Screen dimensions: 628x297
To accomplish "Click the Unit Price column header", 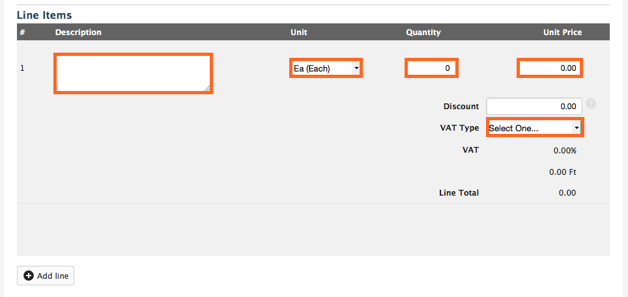I will click(x=562, y=32).
